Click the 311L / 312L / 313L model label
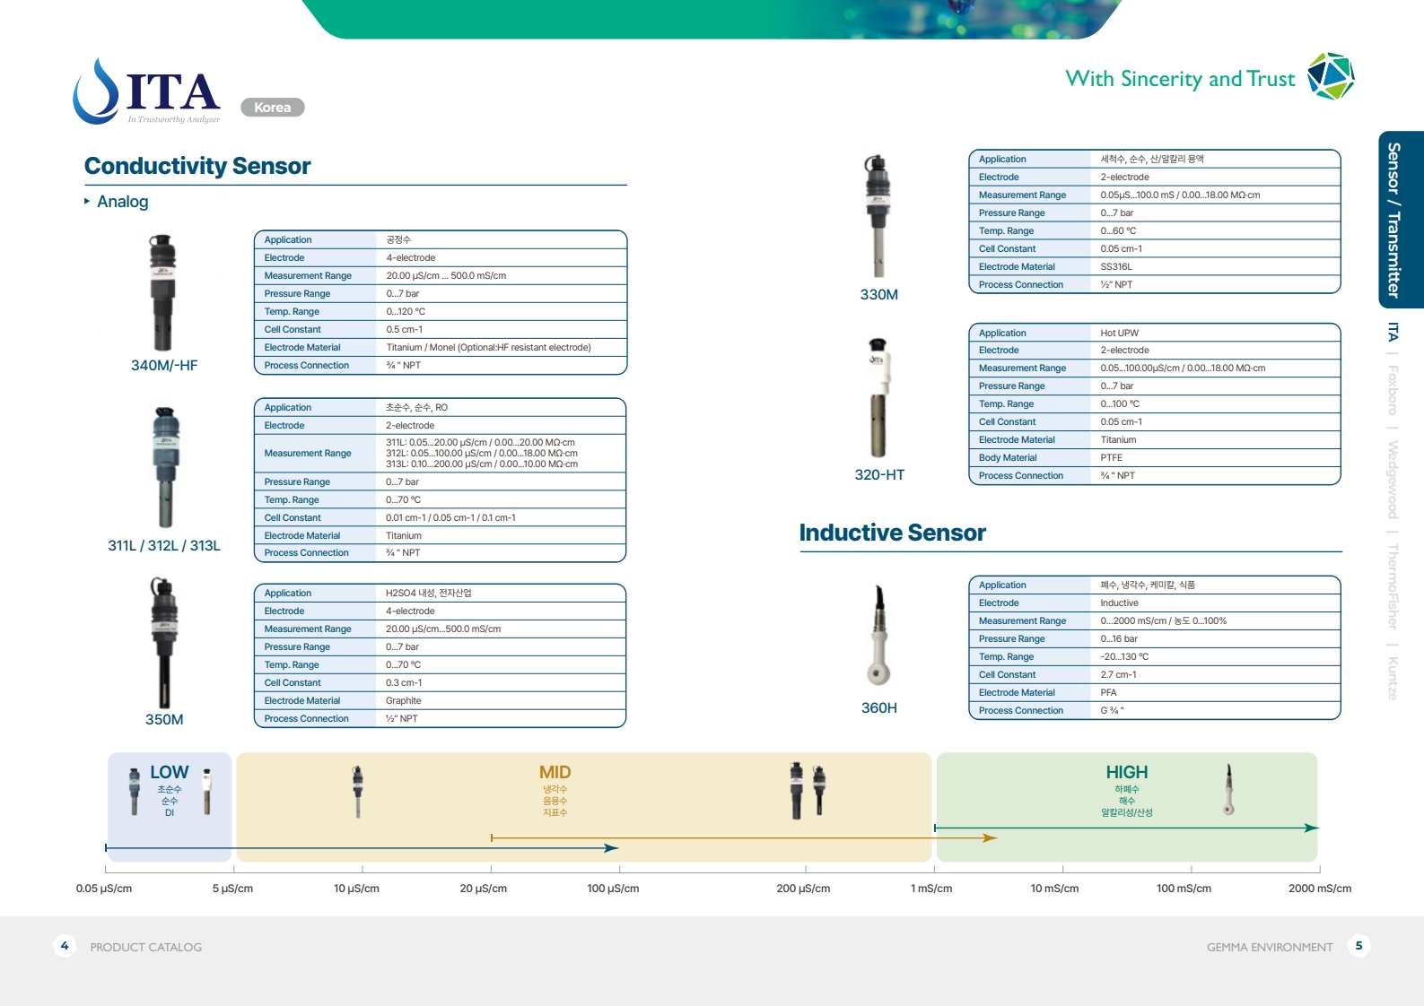Screen dimensions: 1424x1006 [x=164, y=545]
